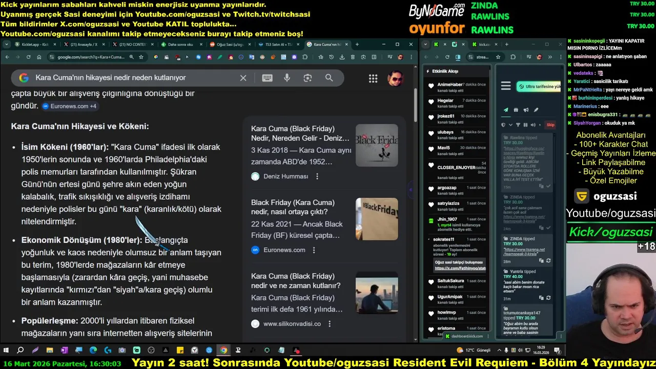Open options menu for silikonvadisi result
Screen dimensions: 656x369
click(330, 324)
